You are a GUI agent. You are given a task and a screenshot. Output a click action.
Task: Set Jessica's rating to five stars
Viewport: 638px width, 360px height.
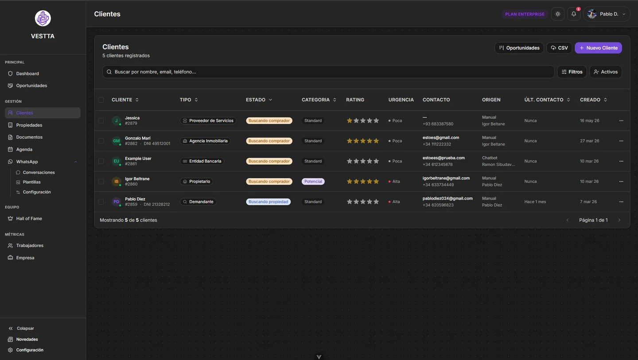376,120
